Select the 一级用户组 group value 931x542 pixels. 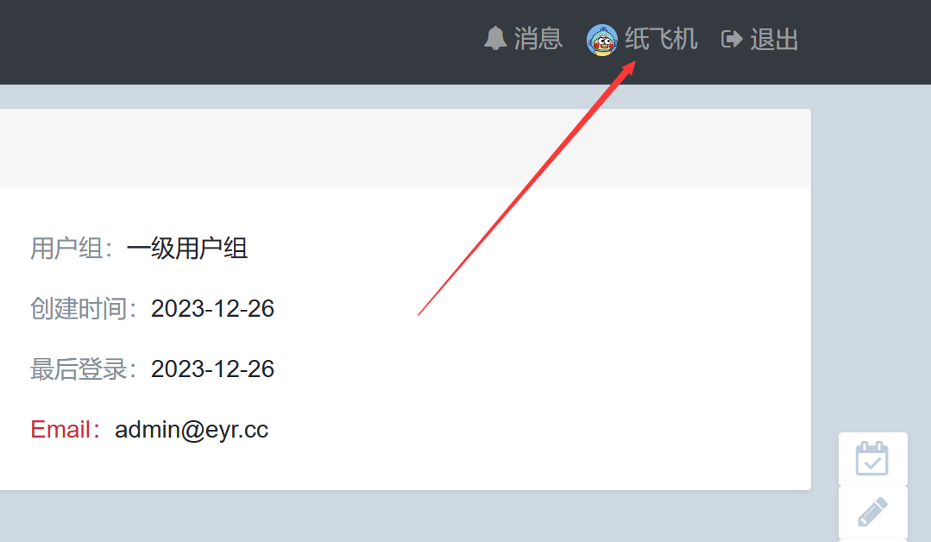pyautogui.click(x=187, y=249)
